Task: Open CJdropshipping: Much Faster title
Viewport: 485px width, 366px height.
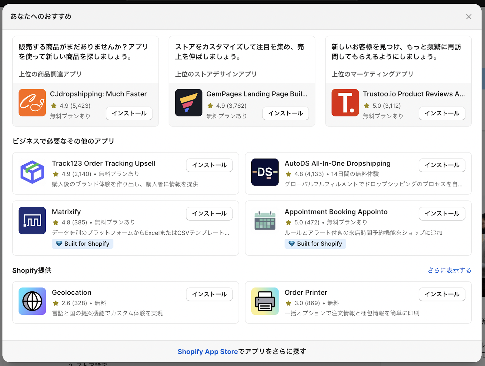Action: [x=98, y=94]
